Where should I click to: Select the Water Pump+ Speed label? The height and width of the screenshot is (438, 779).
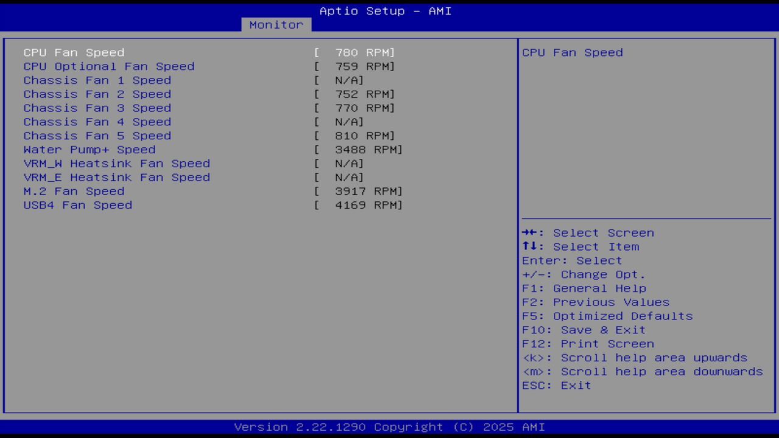pos(89,150)
